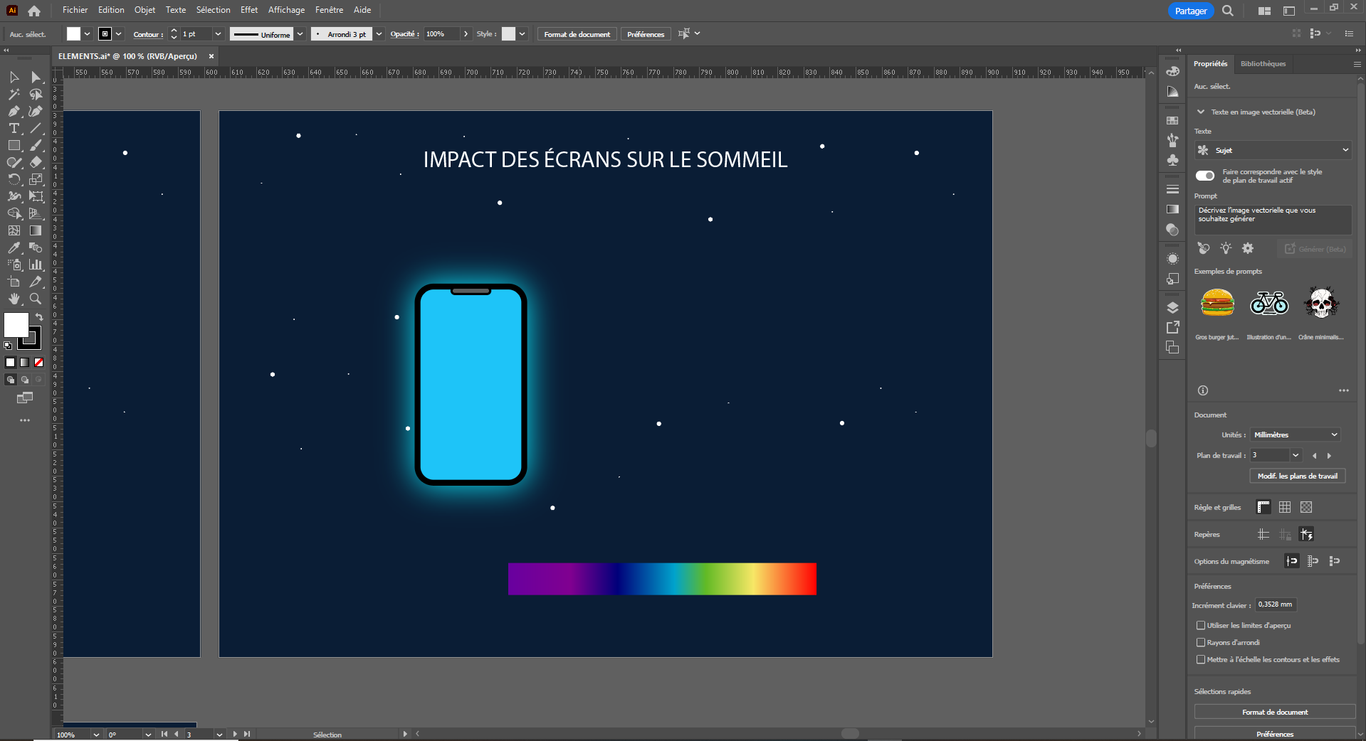
Task: Select the Pen tool
Action: (x=14, y=111)
